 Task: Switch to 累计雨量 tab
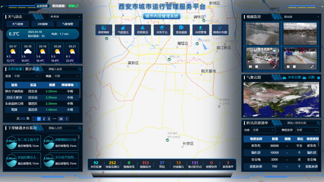click(32, 69)
